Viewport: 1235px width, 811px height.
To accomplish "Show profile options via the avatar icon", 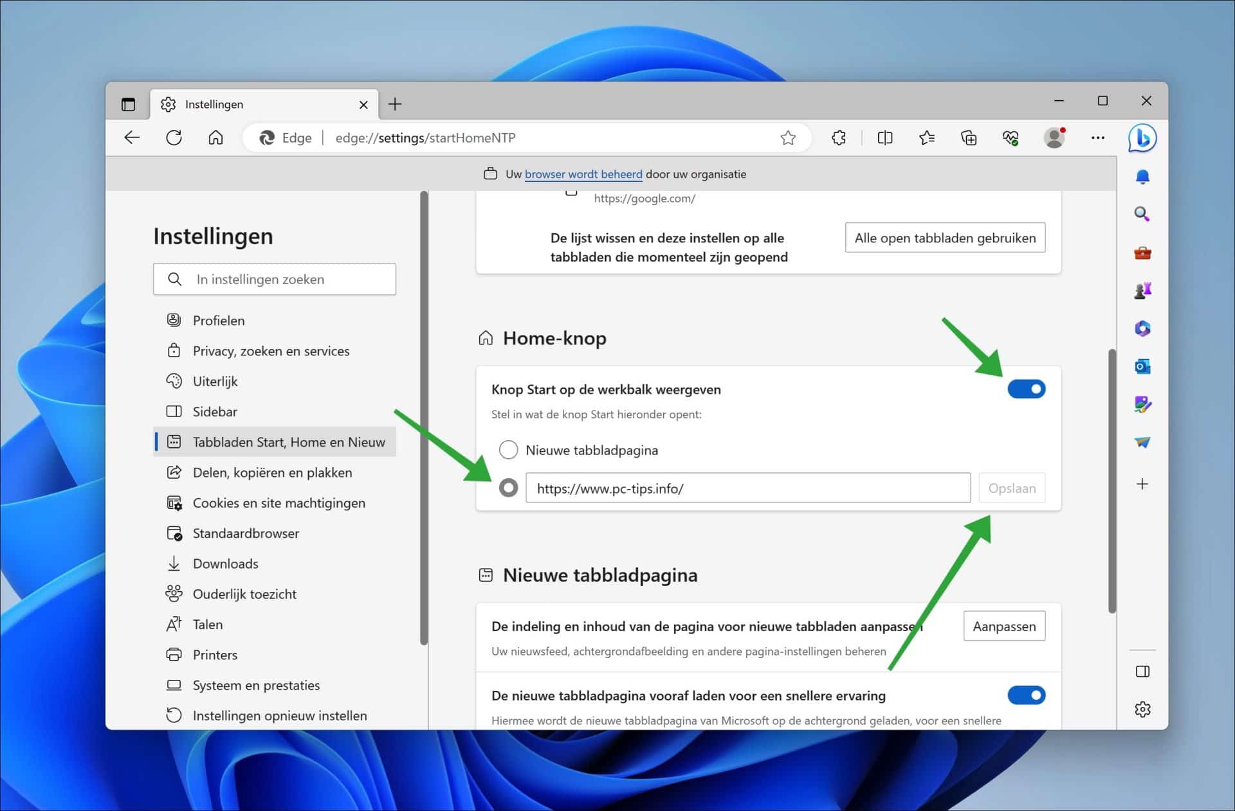I will [x=1055, y=138].
